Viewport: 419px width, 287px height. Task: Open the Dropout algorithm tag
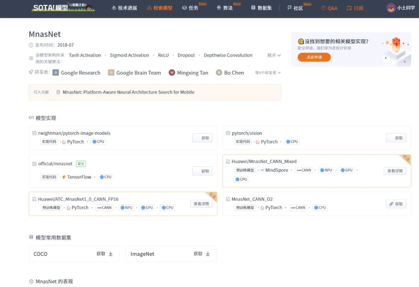point(186,55)
